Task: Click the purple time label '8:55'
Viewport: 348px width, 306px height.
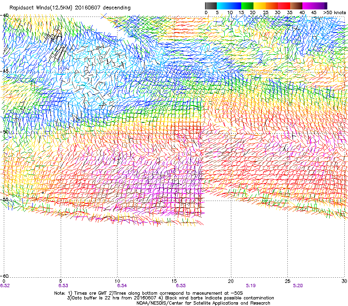Action: click(x=181, y=286)
